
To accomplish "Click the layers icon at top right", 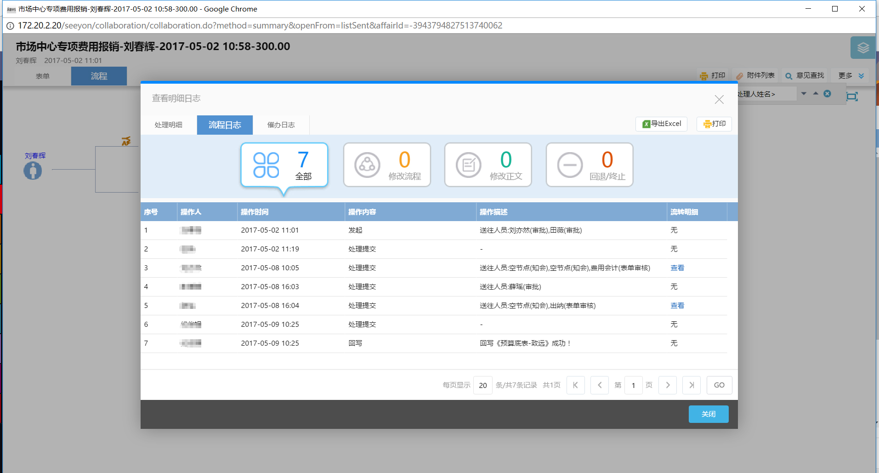I will point(863,47).
